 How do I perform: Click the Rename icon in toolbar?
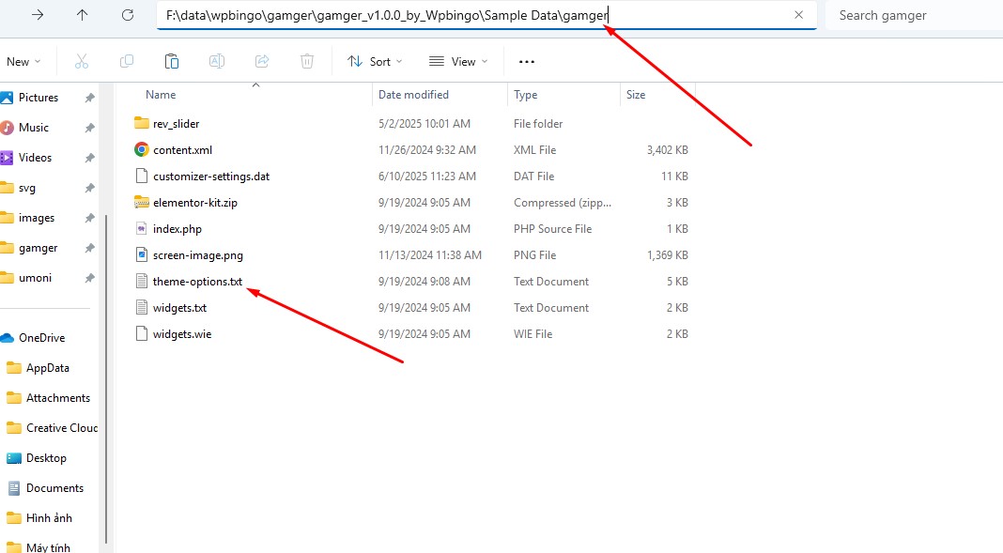tap(216, 61)
